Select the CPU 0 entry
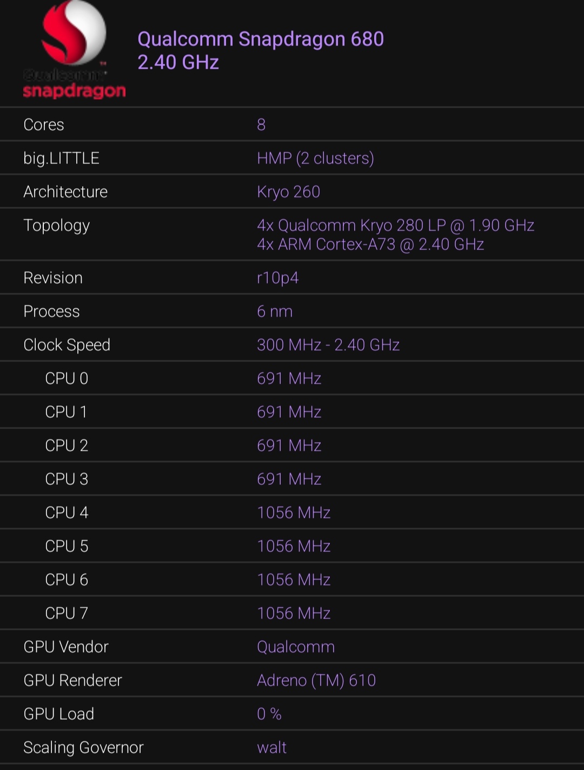Viewport: 584px width, 770px height. point(67,379)
